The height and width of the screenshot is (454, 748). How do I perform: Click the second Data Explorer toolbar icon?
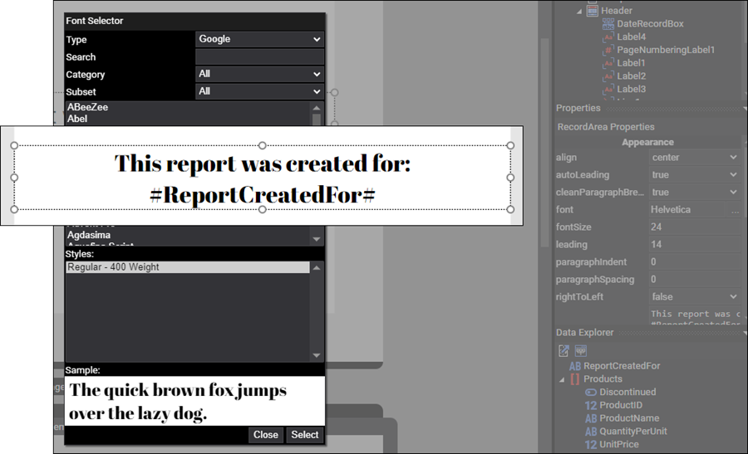[580, 350]
